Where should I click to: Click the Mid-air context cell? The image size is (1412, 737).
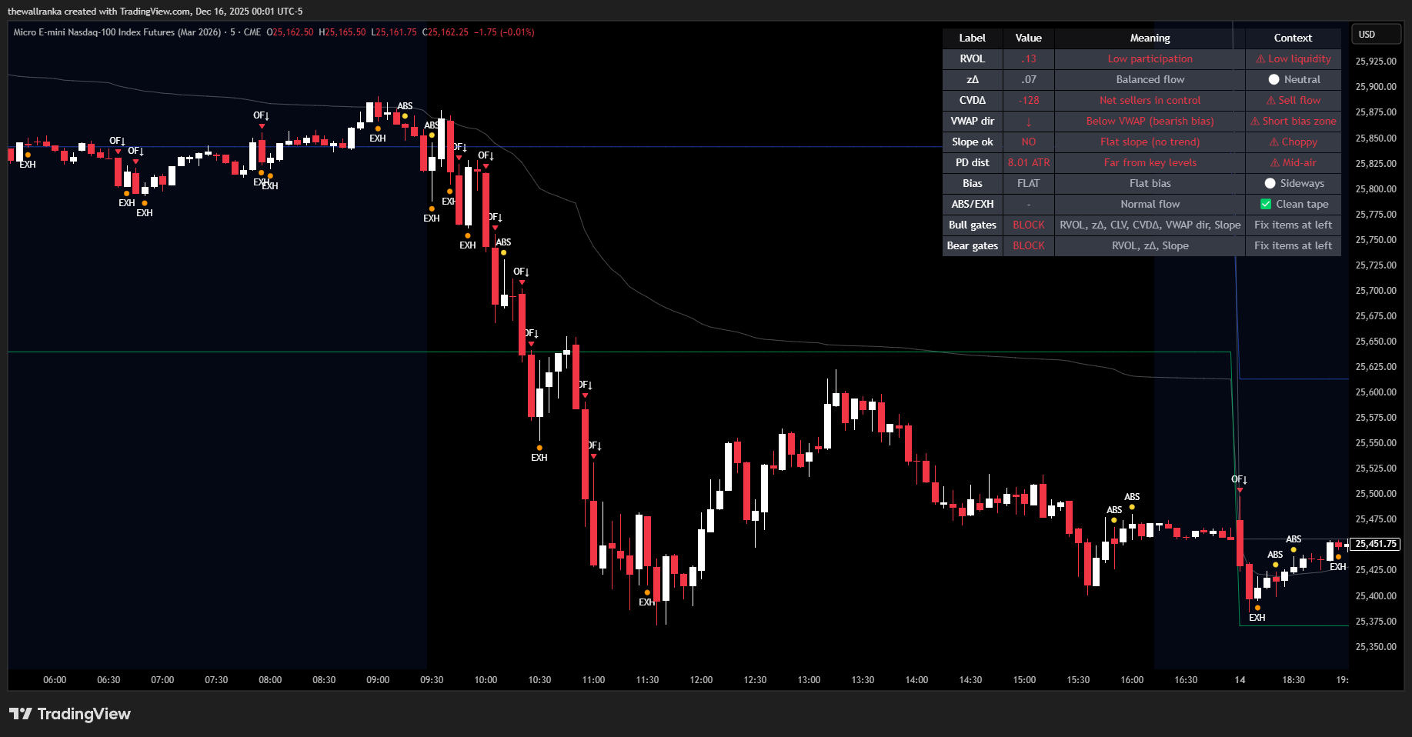pos(1293,162)
